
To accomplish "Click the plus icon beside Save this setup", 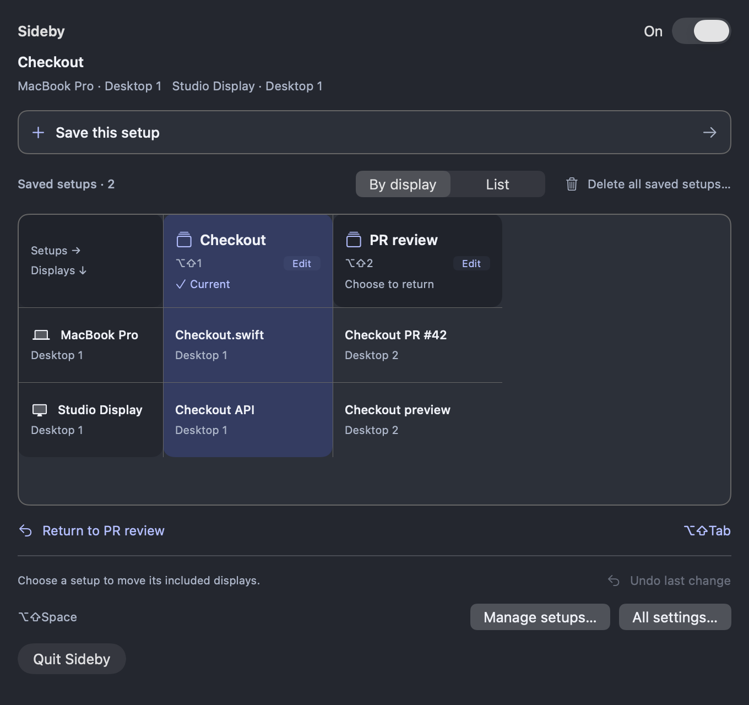I will (x=38, y=132).
